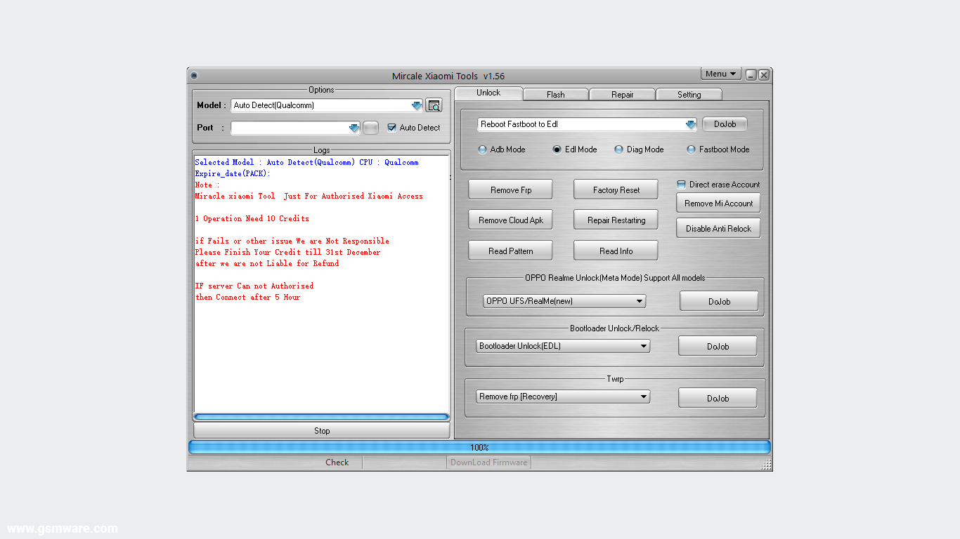Click the Factory Reset button
Screen dimensions: 960x539
point(616,190)
